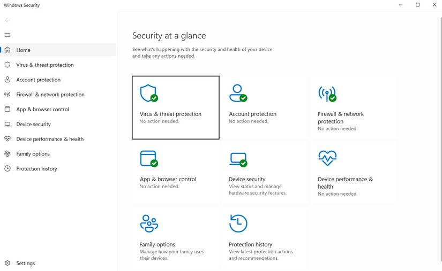
Task: Minimize the Windows Security window
Action: pos(401,5)
